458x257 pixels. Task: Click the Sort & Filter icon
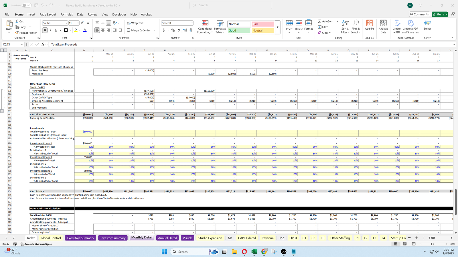(345, 27)
